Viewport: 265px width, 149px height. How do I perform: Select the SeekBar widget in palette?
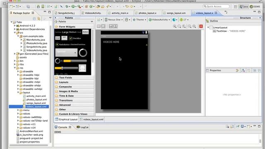point(66,68)
